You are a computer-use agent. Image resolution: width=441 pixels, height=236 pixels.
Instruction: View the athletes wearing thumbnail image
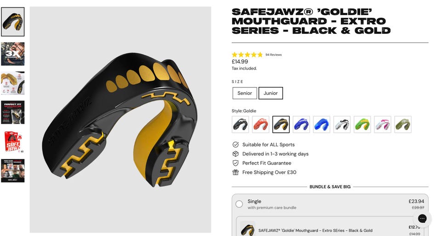coord(13,170)
